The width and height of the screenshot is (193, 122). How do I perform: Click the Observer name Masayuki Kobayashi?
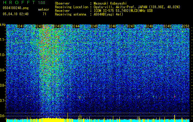[x=110, y=3]
